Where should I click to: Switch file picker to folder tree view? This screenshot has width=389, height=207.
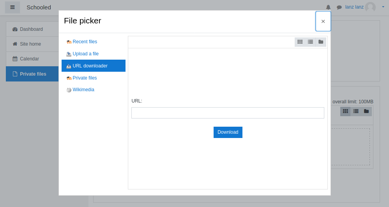pos(321,42)
